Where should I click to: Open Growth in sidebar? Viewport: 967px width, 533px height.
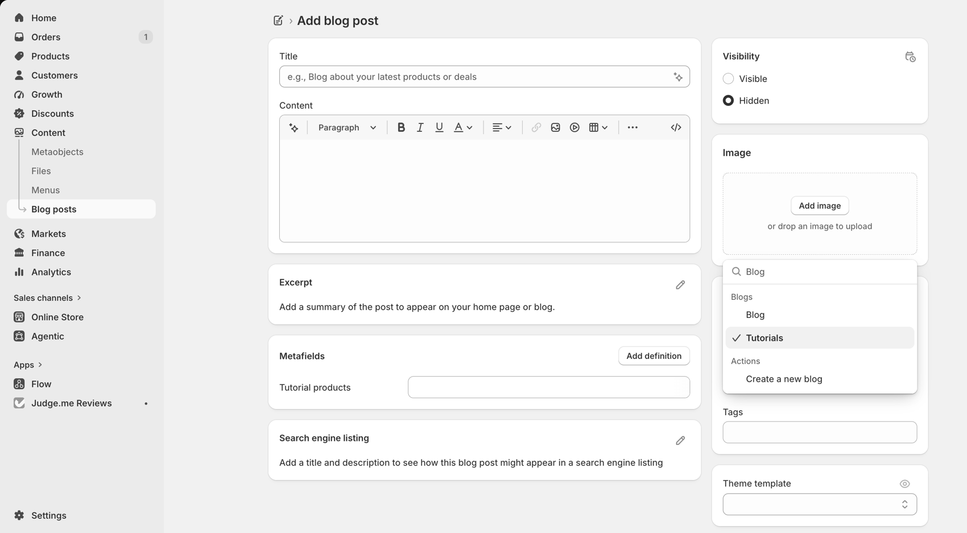pos(81,94)
